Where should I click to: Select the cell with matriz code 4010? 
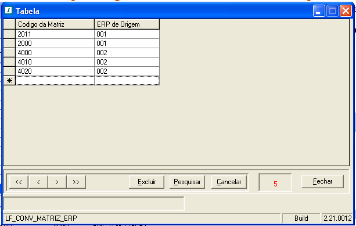click(x=55, y=62)
